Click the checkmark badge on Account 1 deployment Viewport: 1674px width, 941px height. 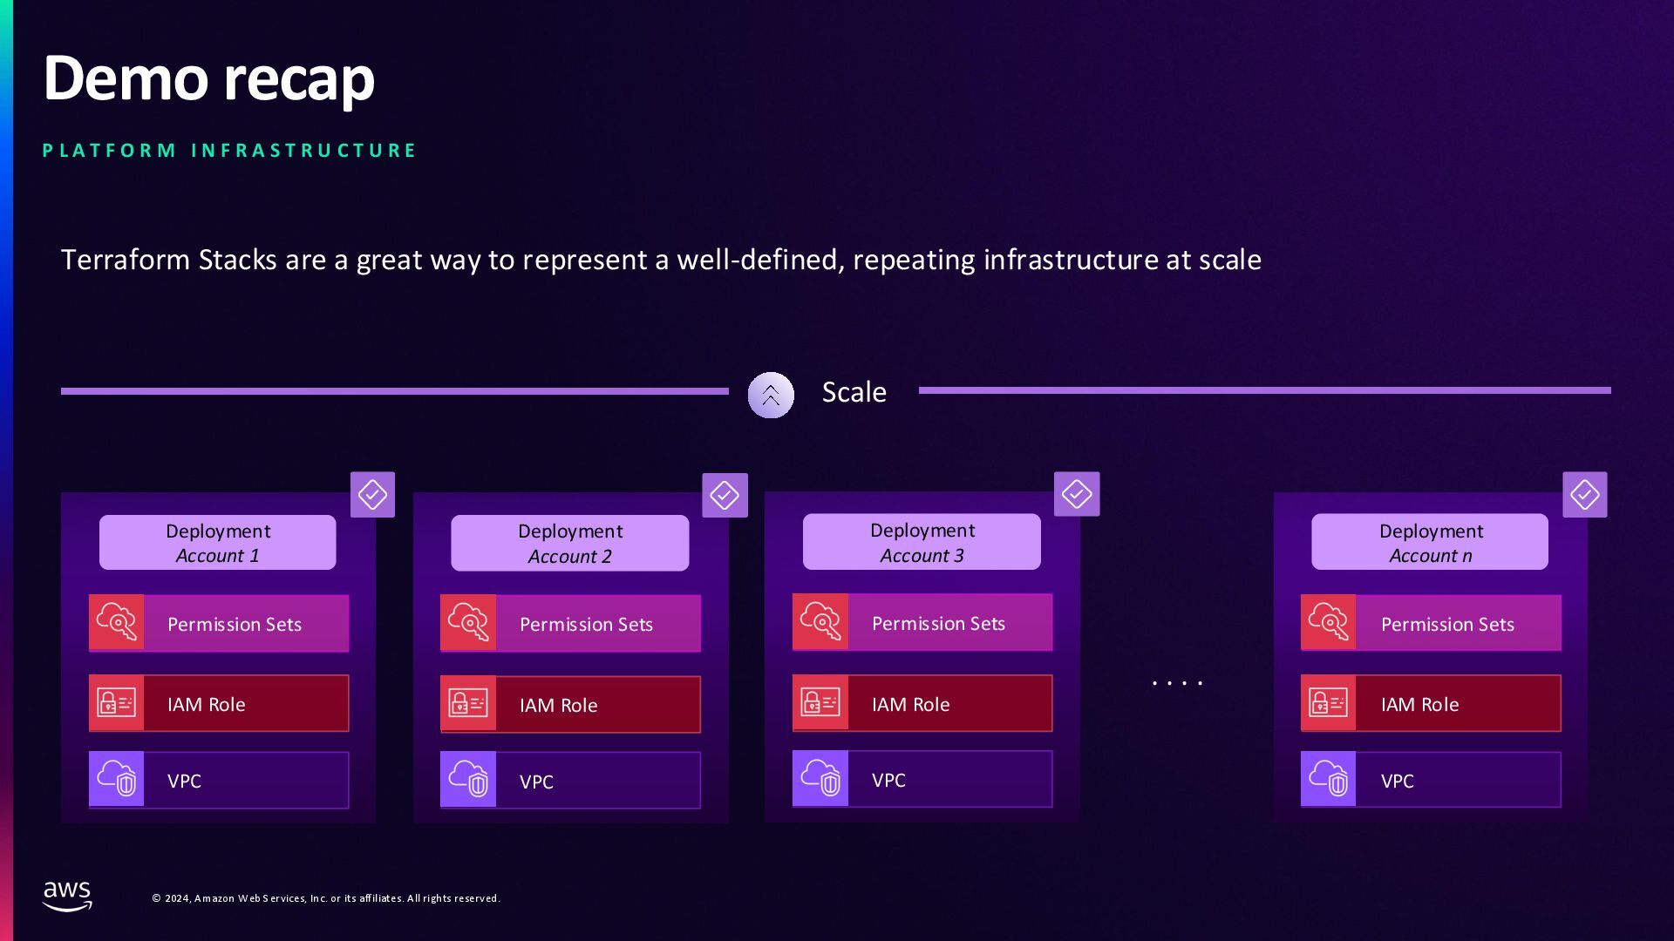click(x=372, y=495)
